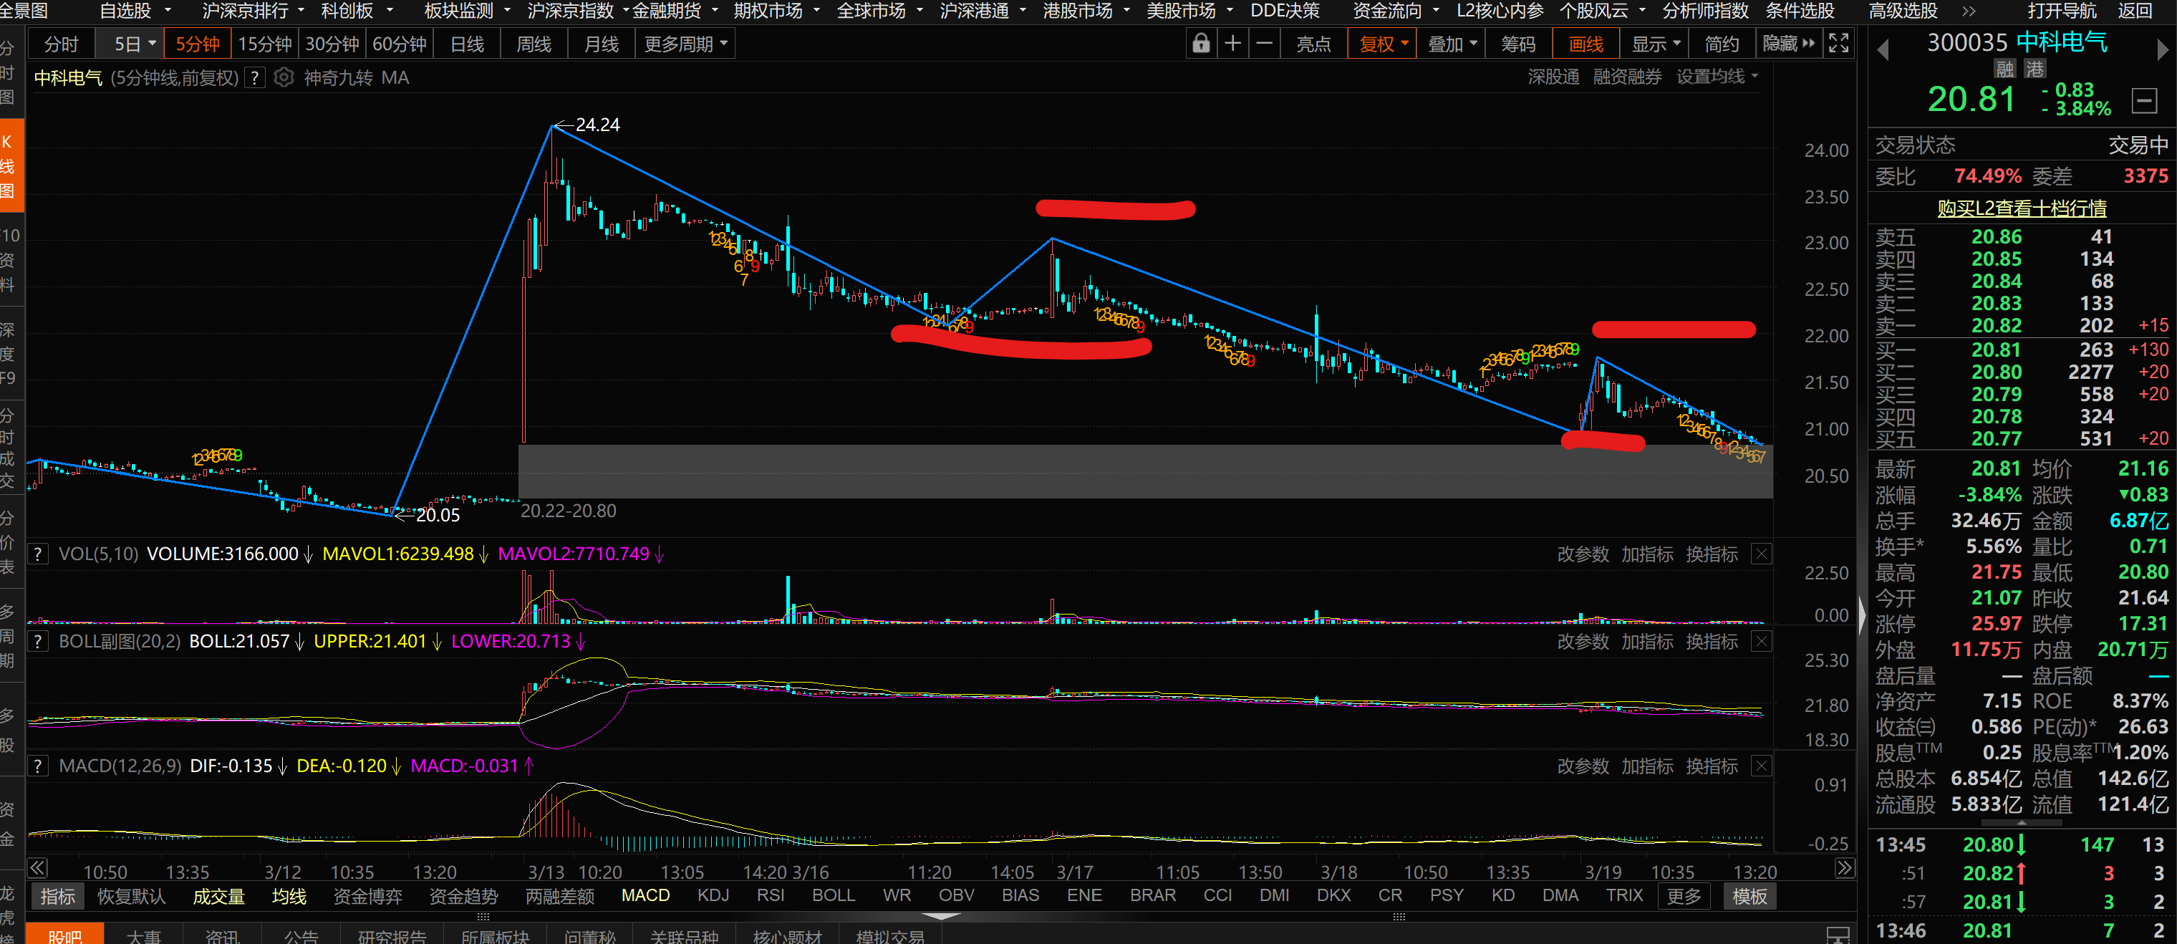This screenshot has width=2177, height=944.
Task: Open 复权 adjustment dropdown
Action: coord(1383,44)
